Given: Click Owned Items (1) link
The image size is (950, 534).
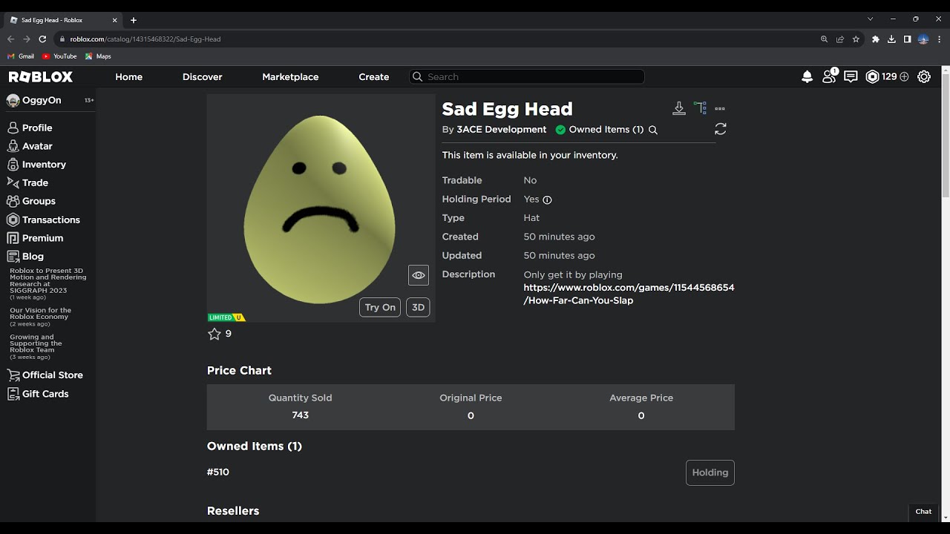Looking at the screenshot, I should click(606, 130).
